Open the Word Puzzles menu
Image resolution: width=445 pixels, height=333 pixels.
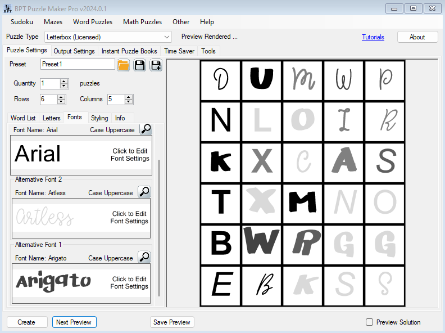click(x=93, y=22)
